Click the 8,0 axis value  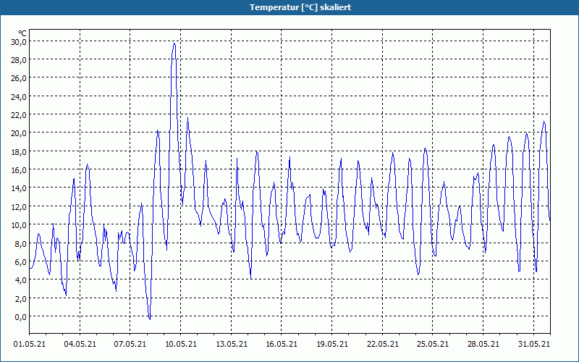(20, 243)
